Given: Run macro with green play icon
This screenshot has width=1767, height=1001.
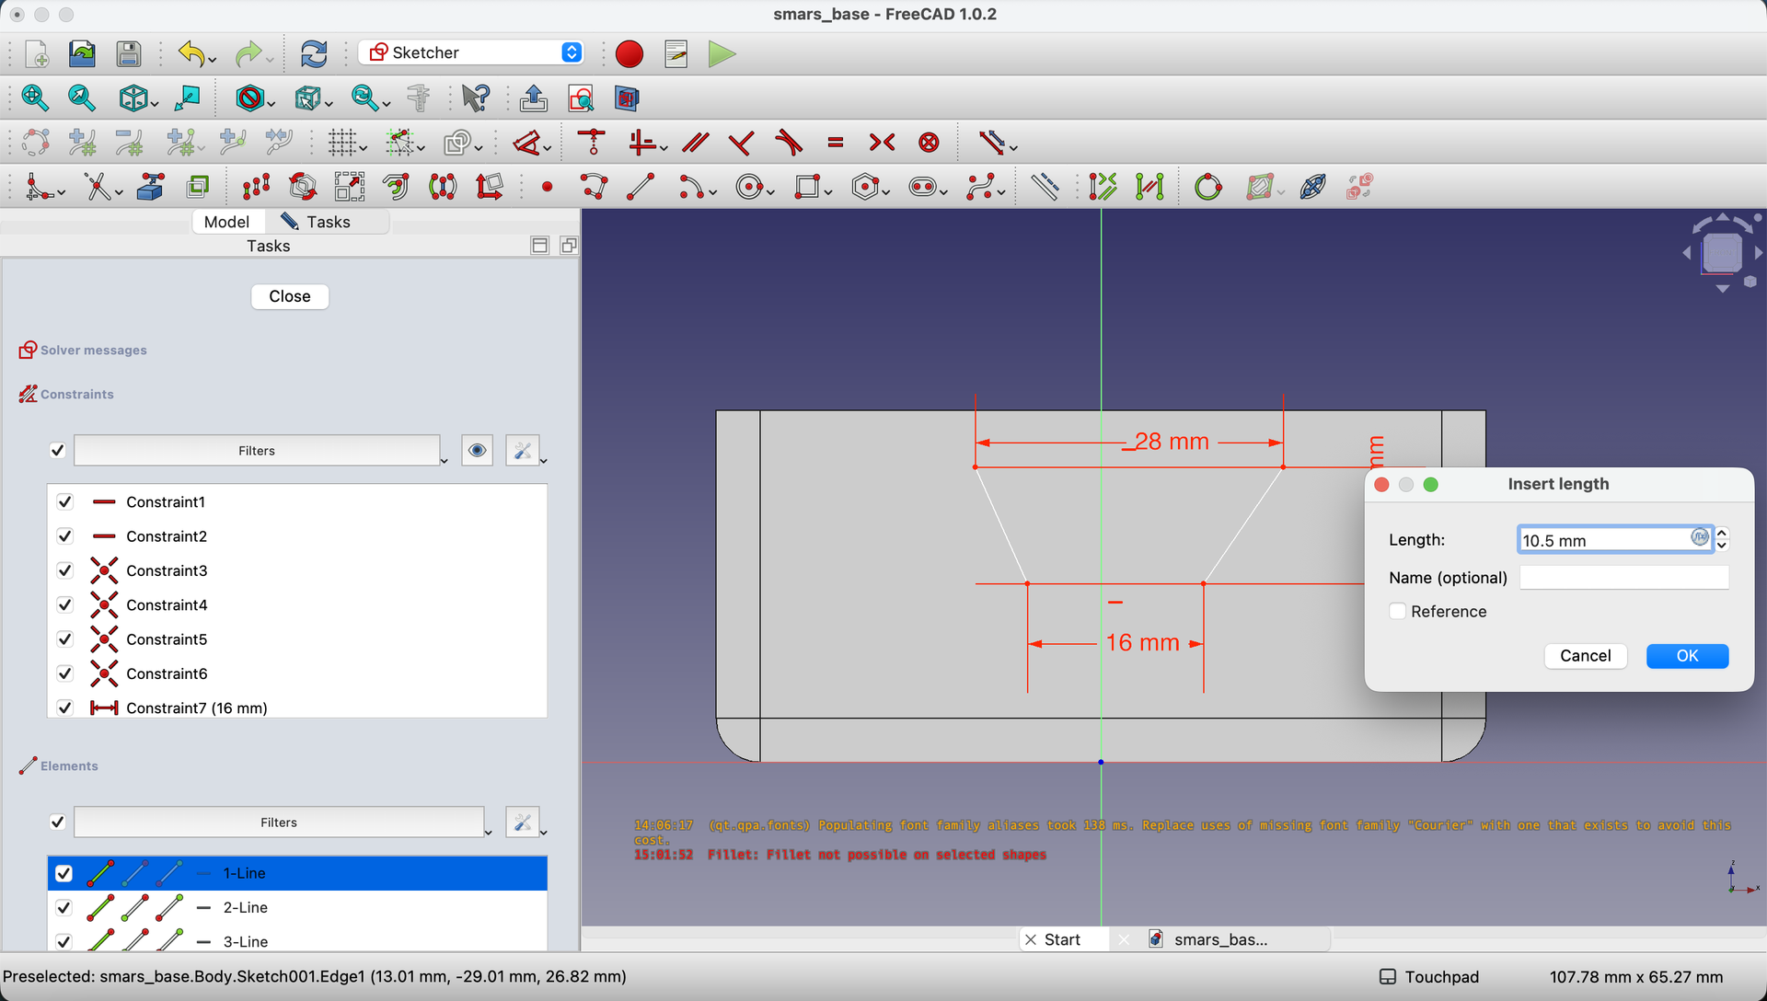Looking at the screenshot, I should coord(722,54).
